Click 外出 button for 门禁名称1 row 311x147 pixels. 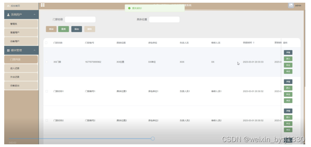click(288, 94)
